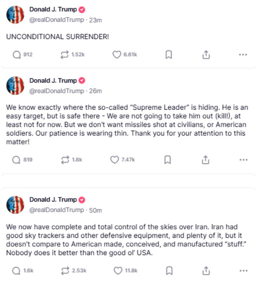Image resolution: width=257 pixels, height=281 pixels.
Task: Click the @realDonaldTrump handle on 26m post
Action: click(56, 91)
